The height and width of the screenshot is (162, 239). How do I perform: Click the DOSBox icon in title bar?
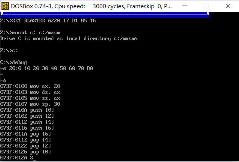(5, 6)
